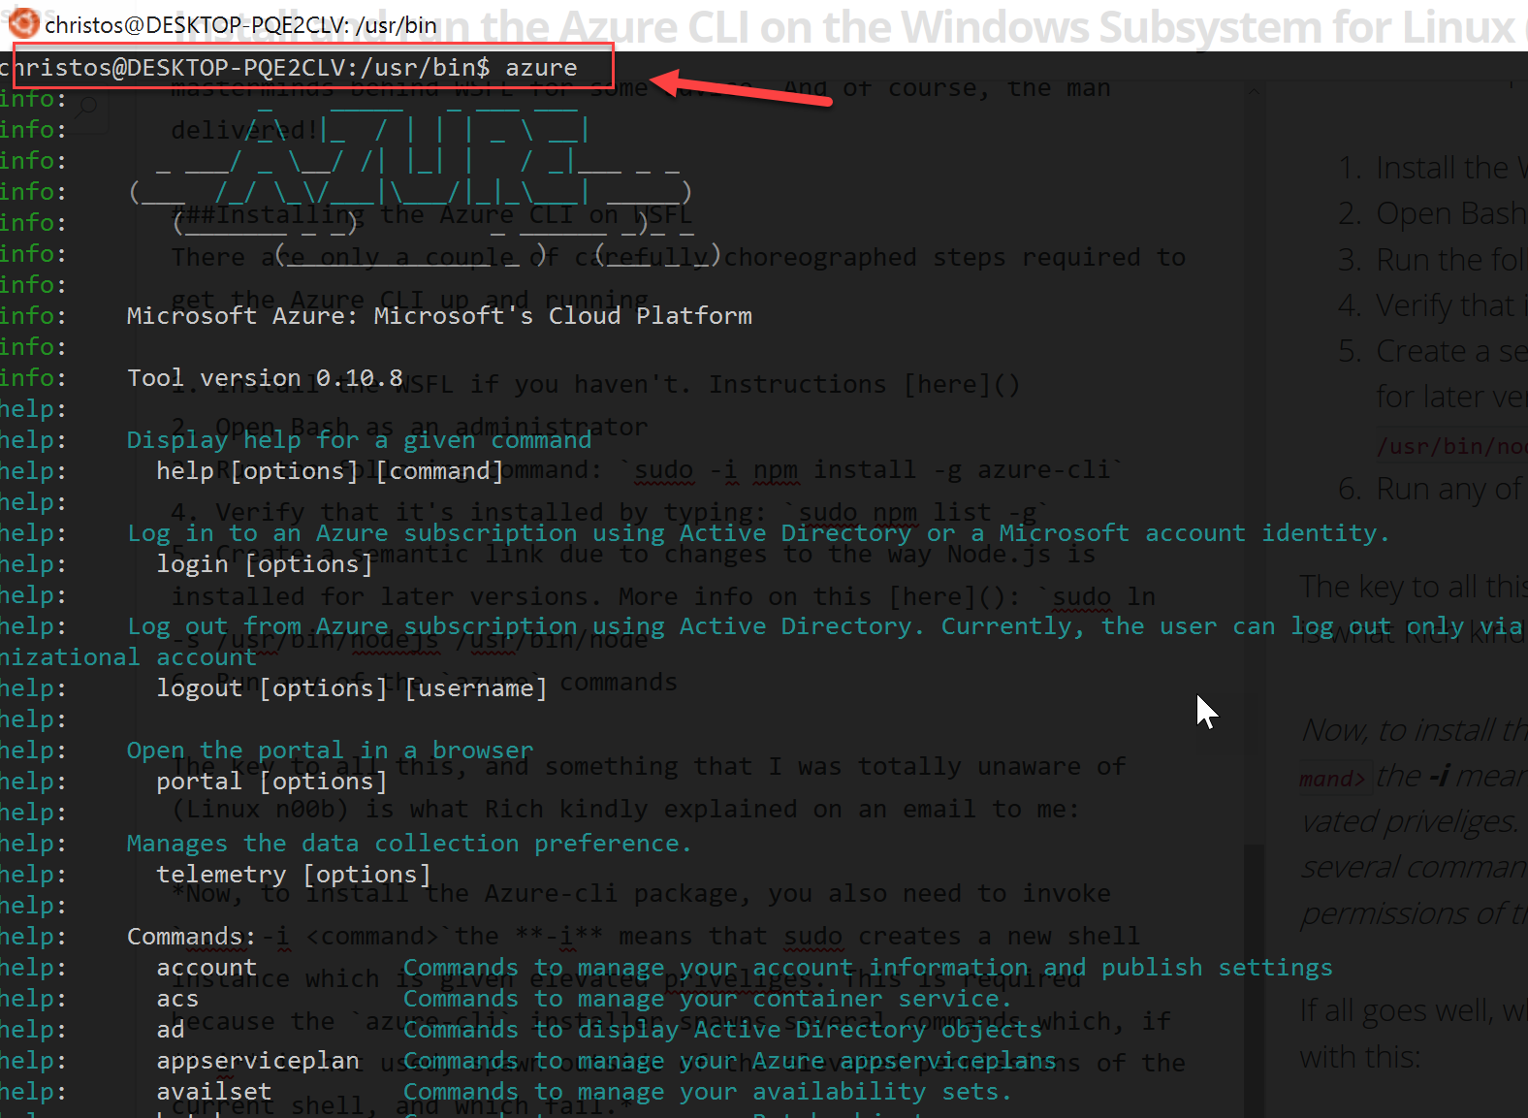Click 'Commands to display Active Directory objects' description
This screenshot has width=1528, height=1118.
[x=723, y=1030]
